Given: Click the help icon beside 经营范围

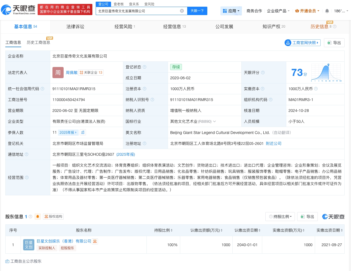Looking at the screenshot, I should click(27, 178).
